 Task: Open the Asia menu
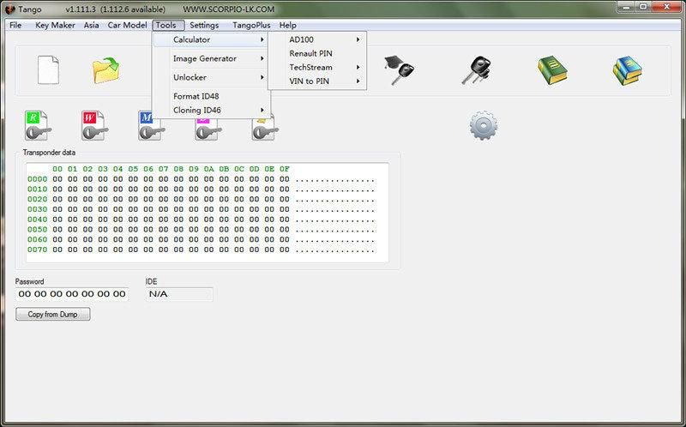point(91,26)
